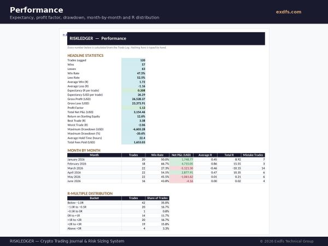Select the Trades Logged label
Screen dimensions: 328x246
77,60
